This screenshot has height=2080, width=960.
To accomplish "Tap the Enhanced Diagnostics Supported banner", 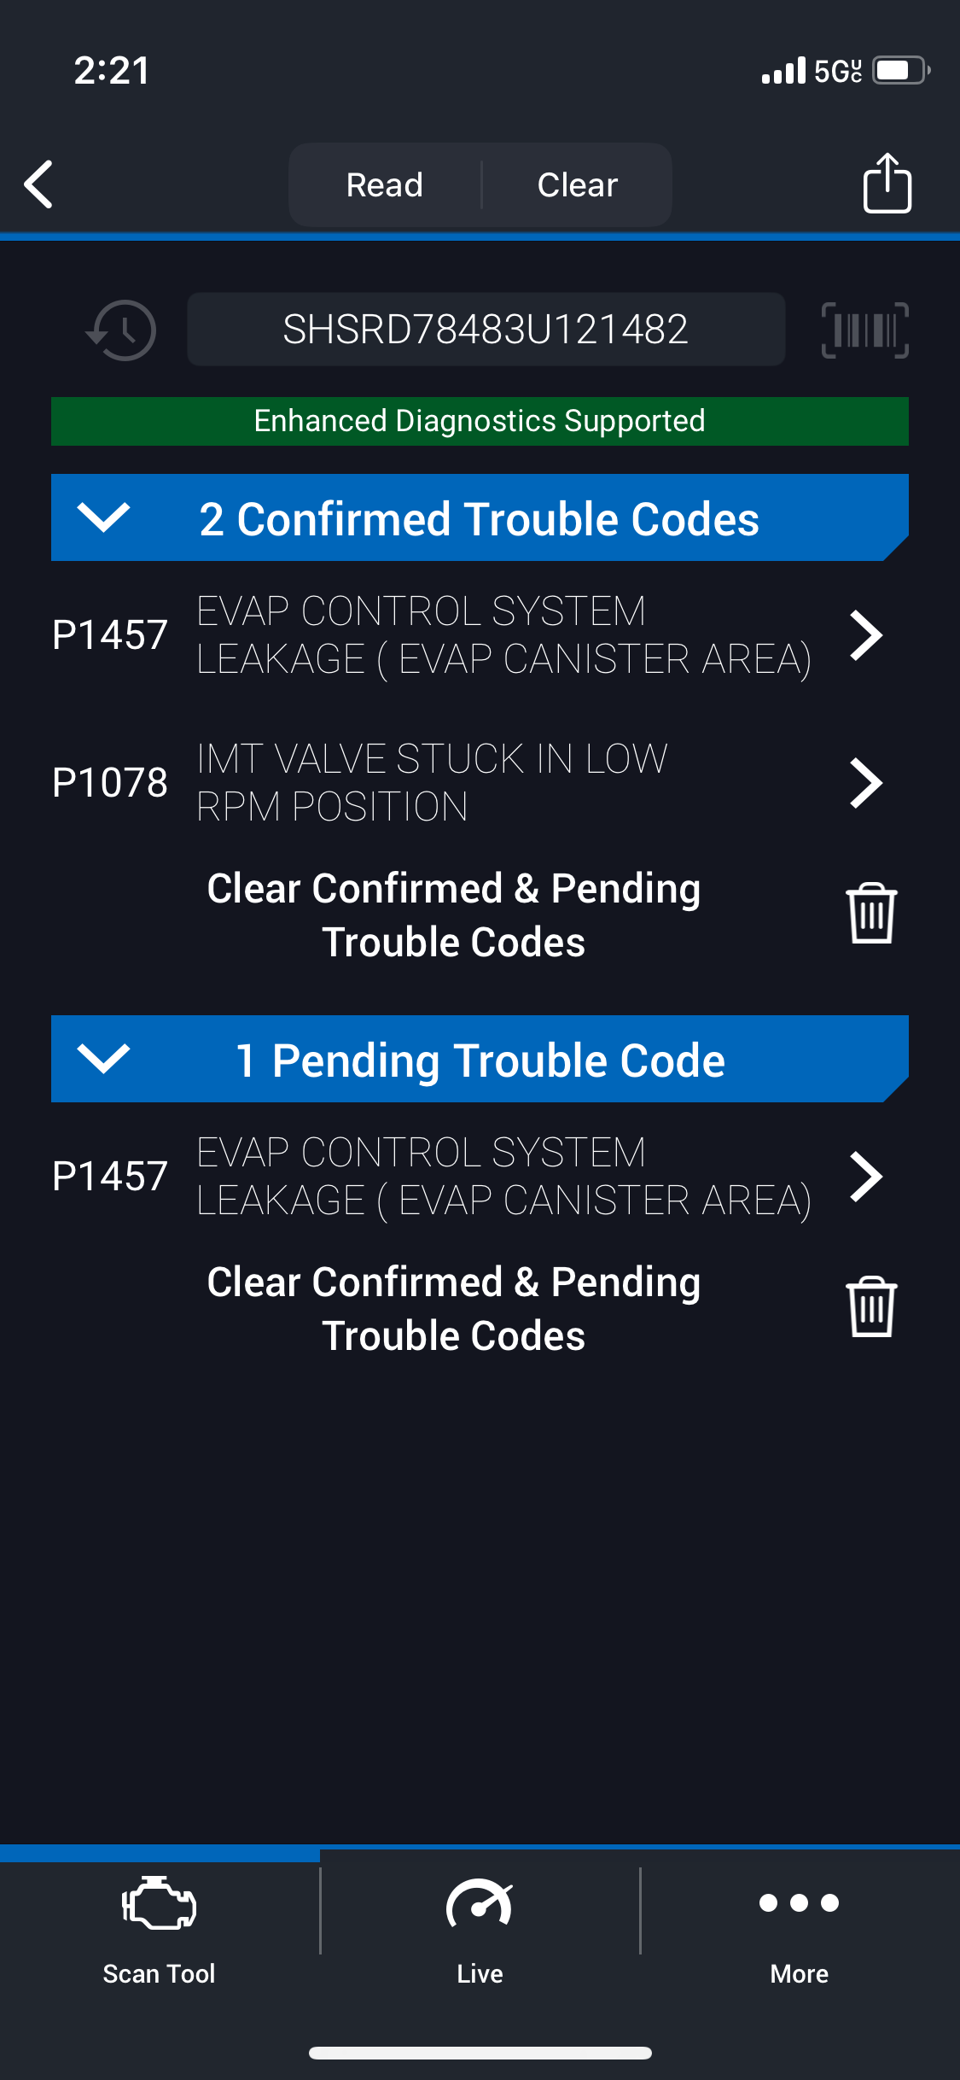I will coord(480,421).
